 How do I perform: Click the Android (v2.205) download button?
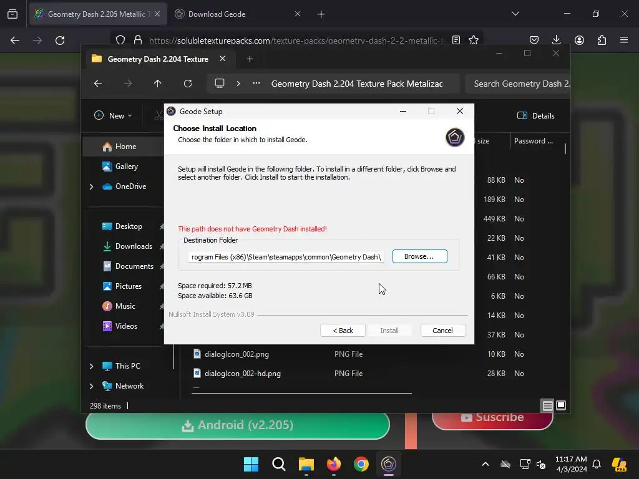pyautogui.click(x=238, y=425)
